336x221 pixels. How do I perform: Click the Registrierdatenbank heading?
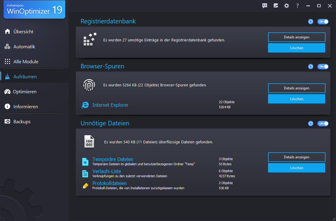coord(108,21)
